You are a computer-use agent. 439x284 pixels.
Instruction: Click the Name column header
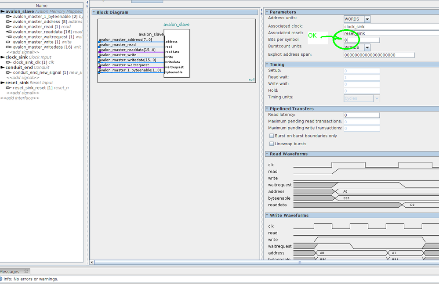42,6
